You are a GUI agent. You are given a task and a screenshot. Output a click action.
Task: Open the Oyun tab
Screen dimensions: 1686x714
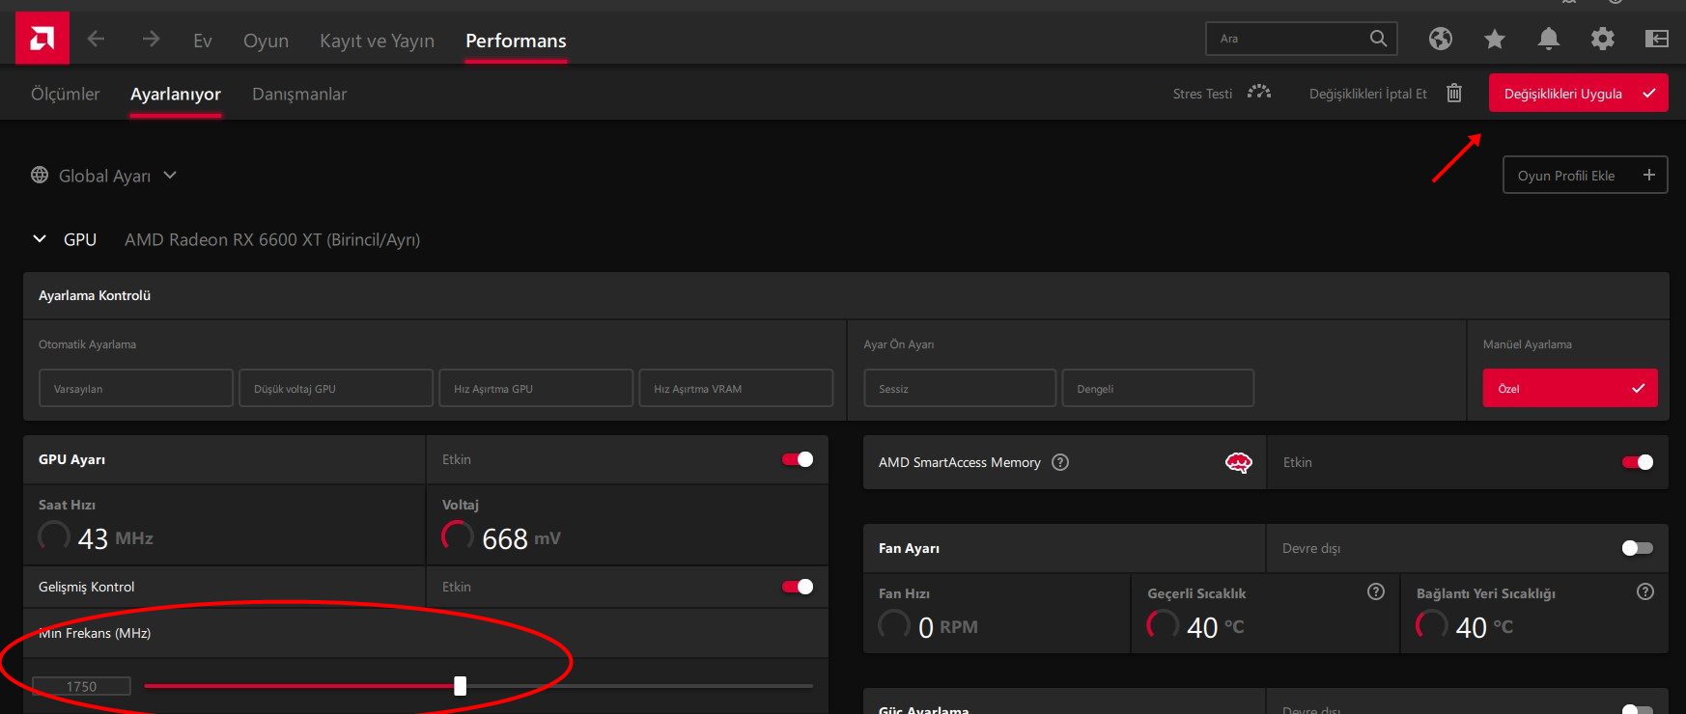point(266,41)
